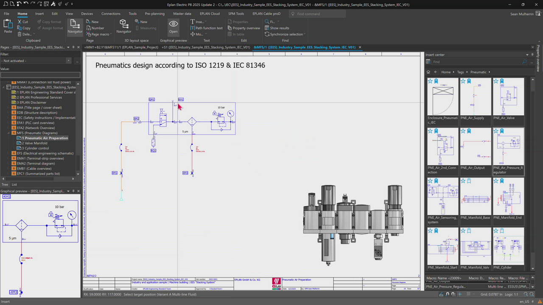
Task: Click the Insert center home icon
Action: point(428,72)
